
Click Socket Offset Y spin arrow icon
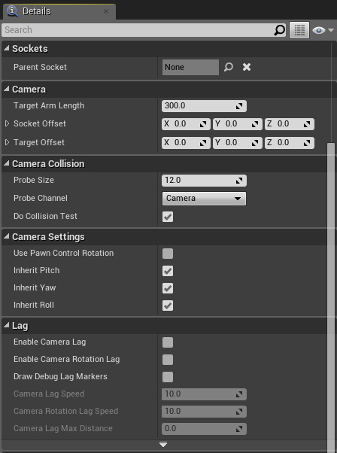[x=255, y=124]
